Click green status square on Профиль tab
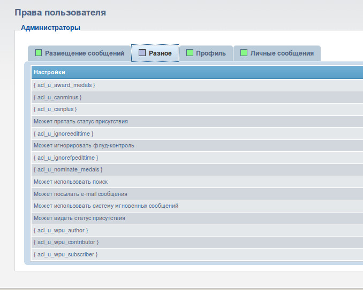363x290 pixels. pos(190,53)
